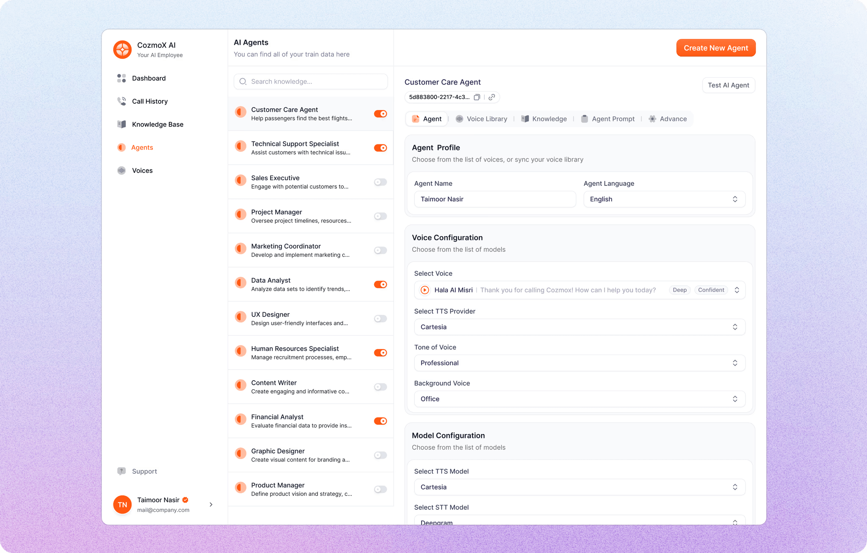Open the Background Voice dropdown

coord(580,399)
